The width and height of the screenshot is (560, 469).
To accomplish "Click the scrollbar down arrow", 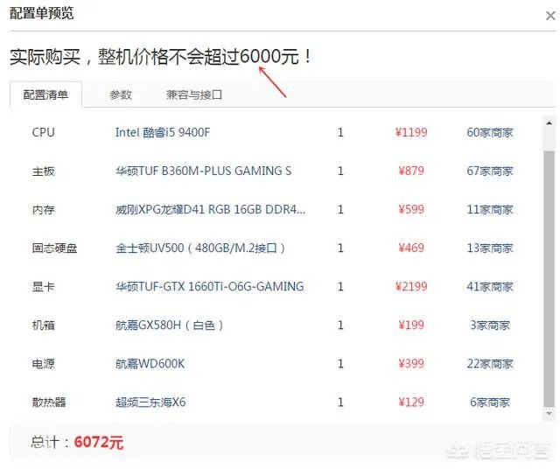I will (x=549, y=414).
